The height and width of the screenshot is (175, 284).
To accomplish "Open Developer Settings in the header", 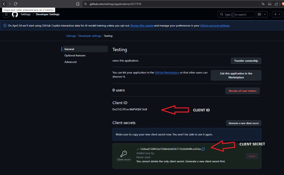I will [48, 14].
